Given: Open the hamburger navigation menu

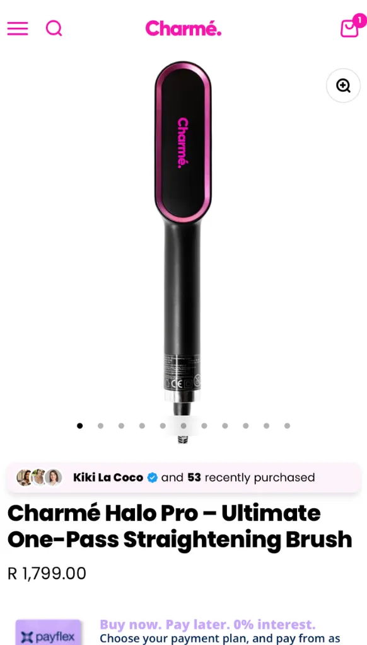Looking at the screenshot, I should point(18,29).
